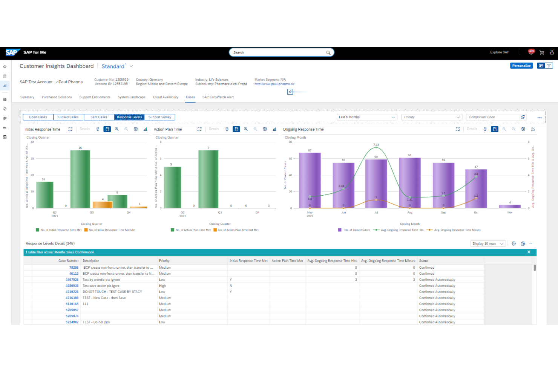
Task: Change chart type of Action Plan Time
Action: 274,129
